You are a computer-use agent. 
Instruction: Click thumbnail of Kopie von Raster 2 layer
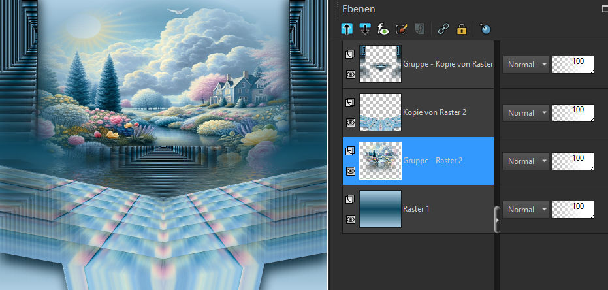point(380,112)
